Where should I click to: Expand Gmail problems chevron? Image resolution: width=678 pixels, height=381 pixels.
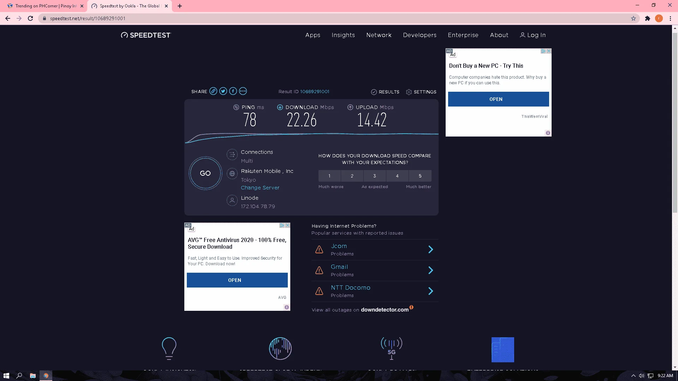pyautogui.click(x=431, y=271)
